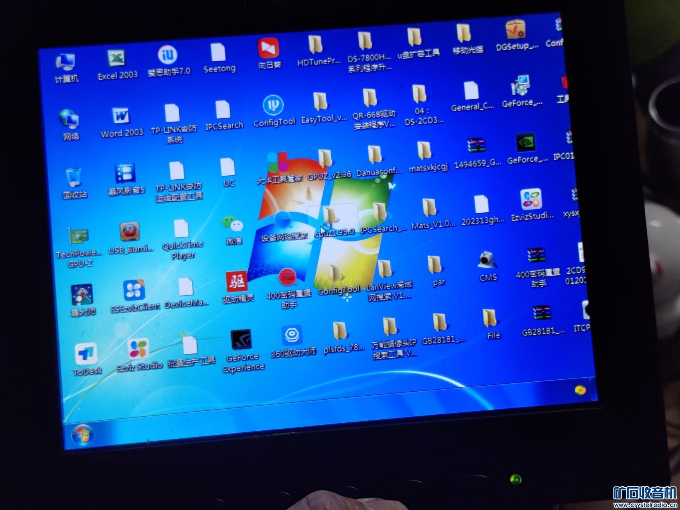
Task: Open 微信 (WeChat) icon
Action: coord(232,225)
